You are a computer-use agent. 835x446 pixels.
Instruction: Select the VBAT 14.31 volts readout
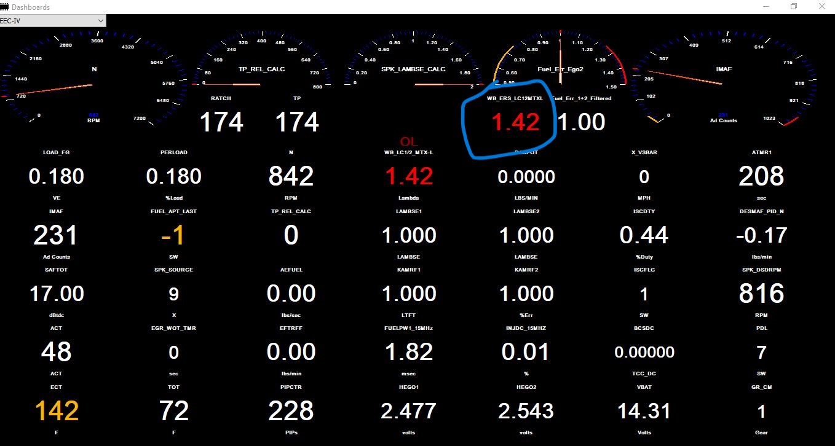click(x=644, y=411)
